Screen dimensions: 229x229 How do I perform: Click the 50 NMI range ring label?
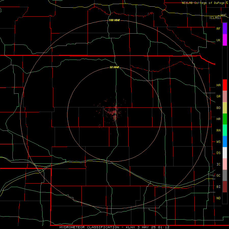(x=114, y=67)
